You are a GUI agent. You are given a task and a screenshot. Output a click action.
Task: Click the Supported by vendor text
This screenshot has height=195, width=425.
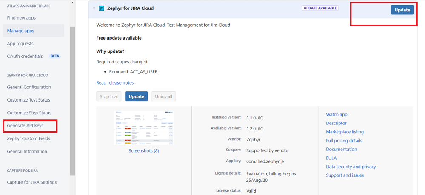[268, 150]
